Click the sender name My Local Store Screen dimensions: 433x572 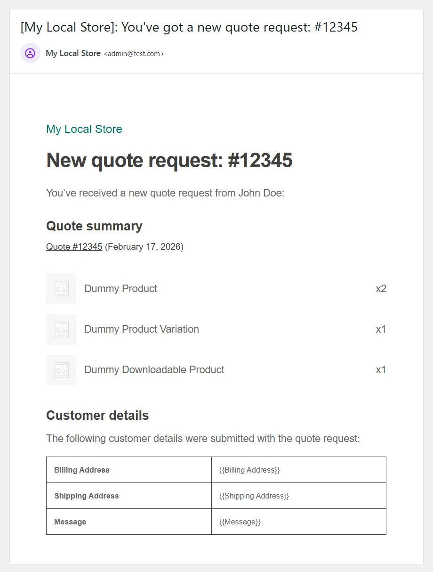click(73, 53)
